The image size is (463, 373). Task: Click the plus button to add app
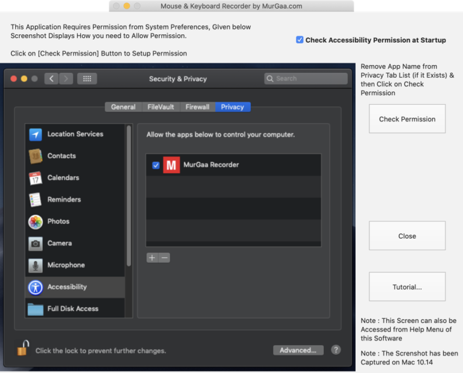click(x=152, y=258)
